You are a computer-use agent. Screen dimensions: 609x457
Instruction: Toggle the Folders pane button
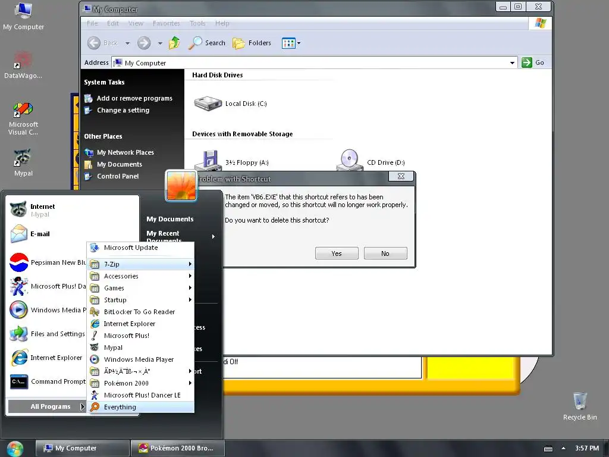pos(252,43)
